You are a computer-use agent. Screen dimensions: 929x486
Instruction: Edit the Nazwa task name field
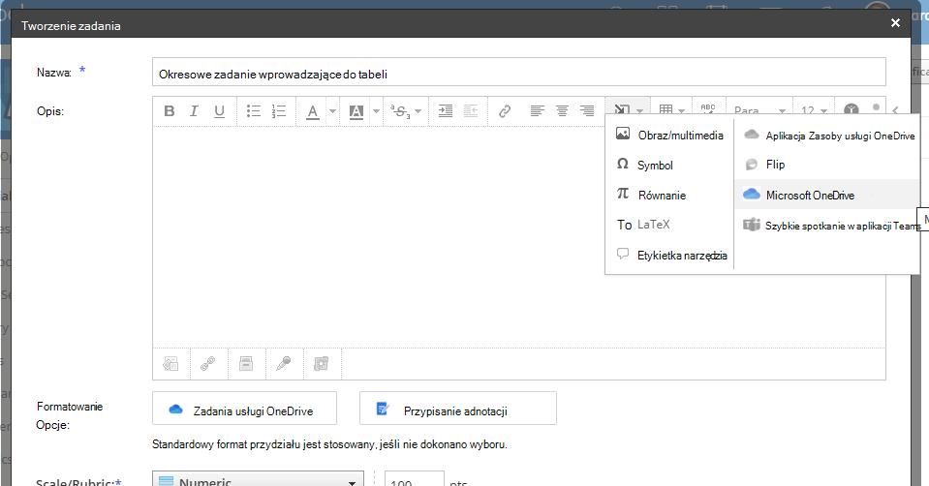(519, 73)
